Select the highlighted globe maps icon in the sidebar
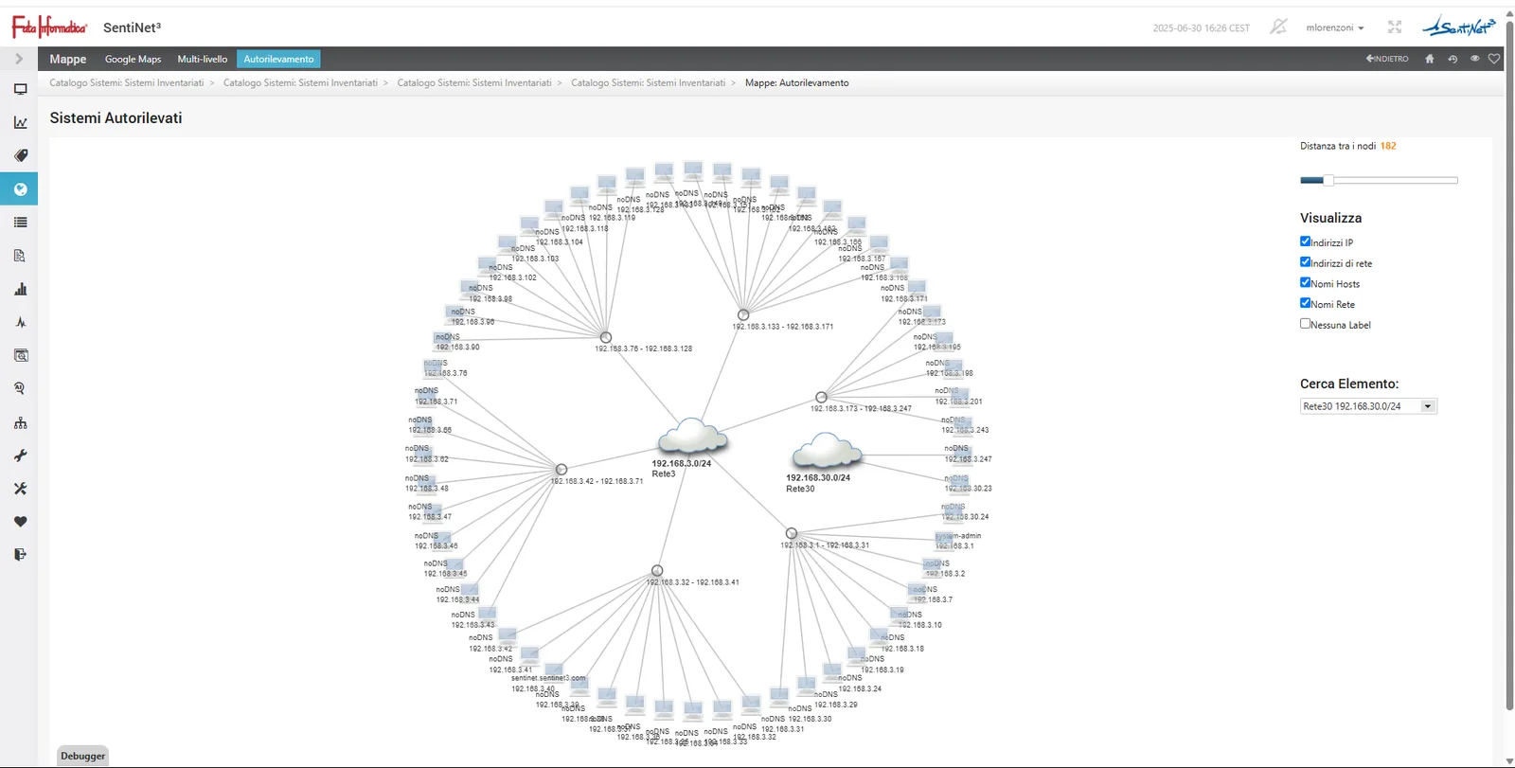 20,188
